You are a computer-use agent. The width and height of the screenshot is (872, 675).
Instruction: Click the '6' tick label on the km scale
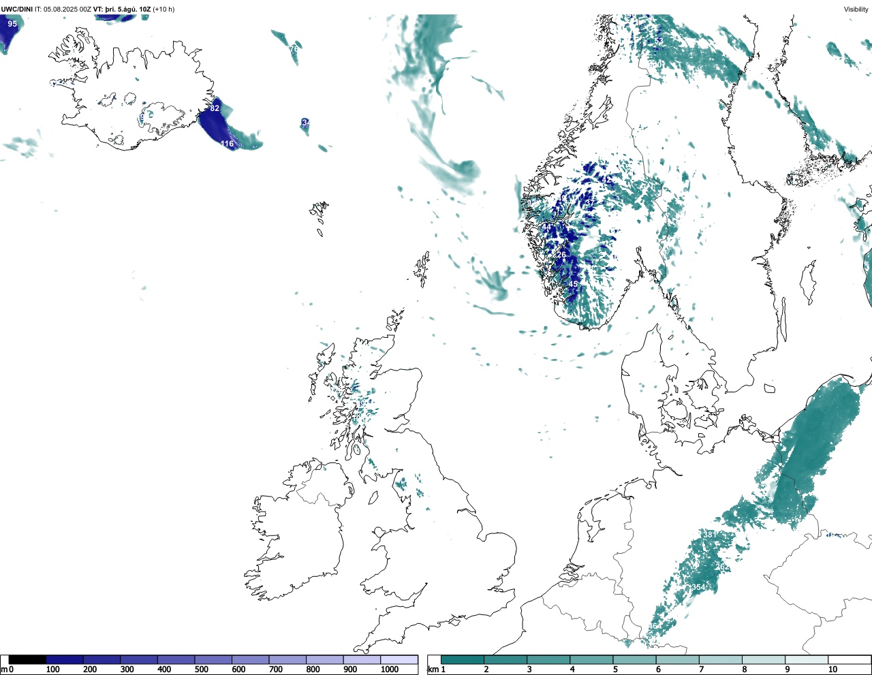tap(658, 670)
